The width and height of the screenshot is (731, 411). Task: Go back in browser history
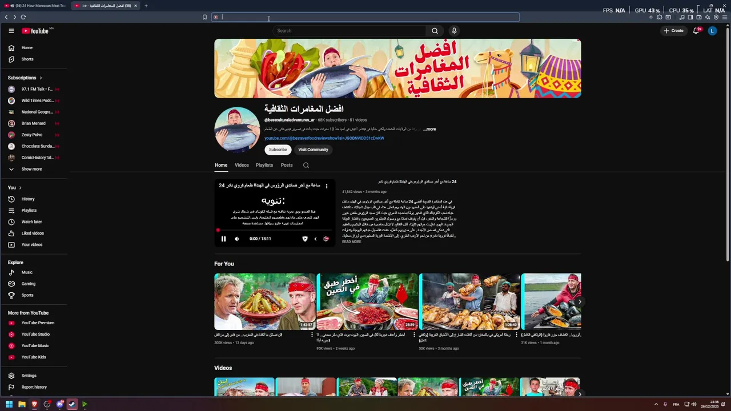click(6, 17)
